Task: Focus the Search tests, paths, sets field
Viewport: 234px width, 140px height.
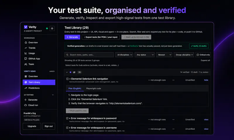Action: [x=89, y=55]
